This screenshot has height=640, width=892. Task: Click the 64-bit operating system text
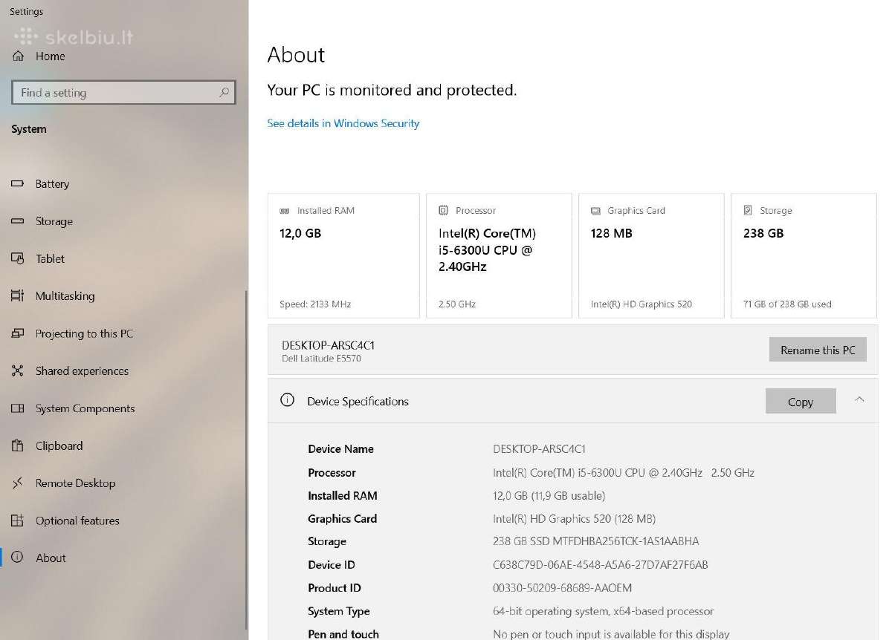coord(604,611)
